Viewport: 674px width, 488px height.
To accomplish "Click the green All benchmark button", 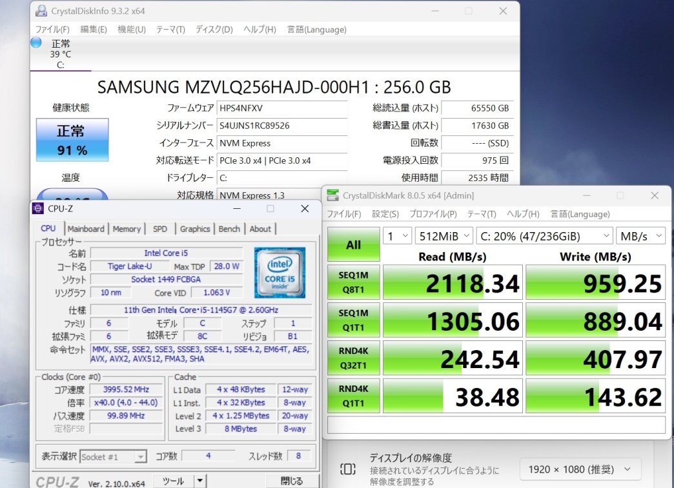I will pyautogui.click(x=353, y=244).
